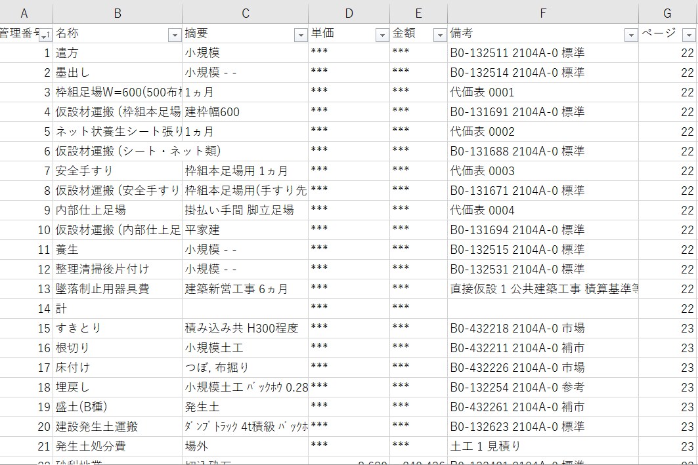Select the 養生 name cell
This screenshot has width=698, height=465.
point(118,249)
